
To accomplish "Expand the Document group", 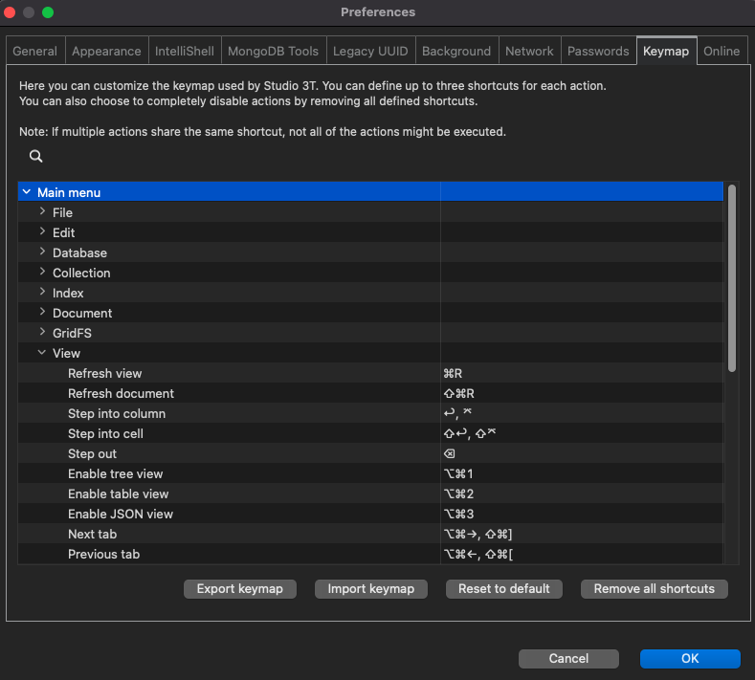I will coord(42,313).
